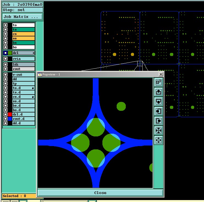Viewport: 204px width, 202px height.
Task: Toggle display checkbox for drl layer
Action: [x=5, y=53]
